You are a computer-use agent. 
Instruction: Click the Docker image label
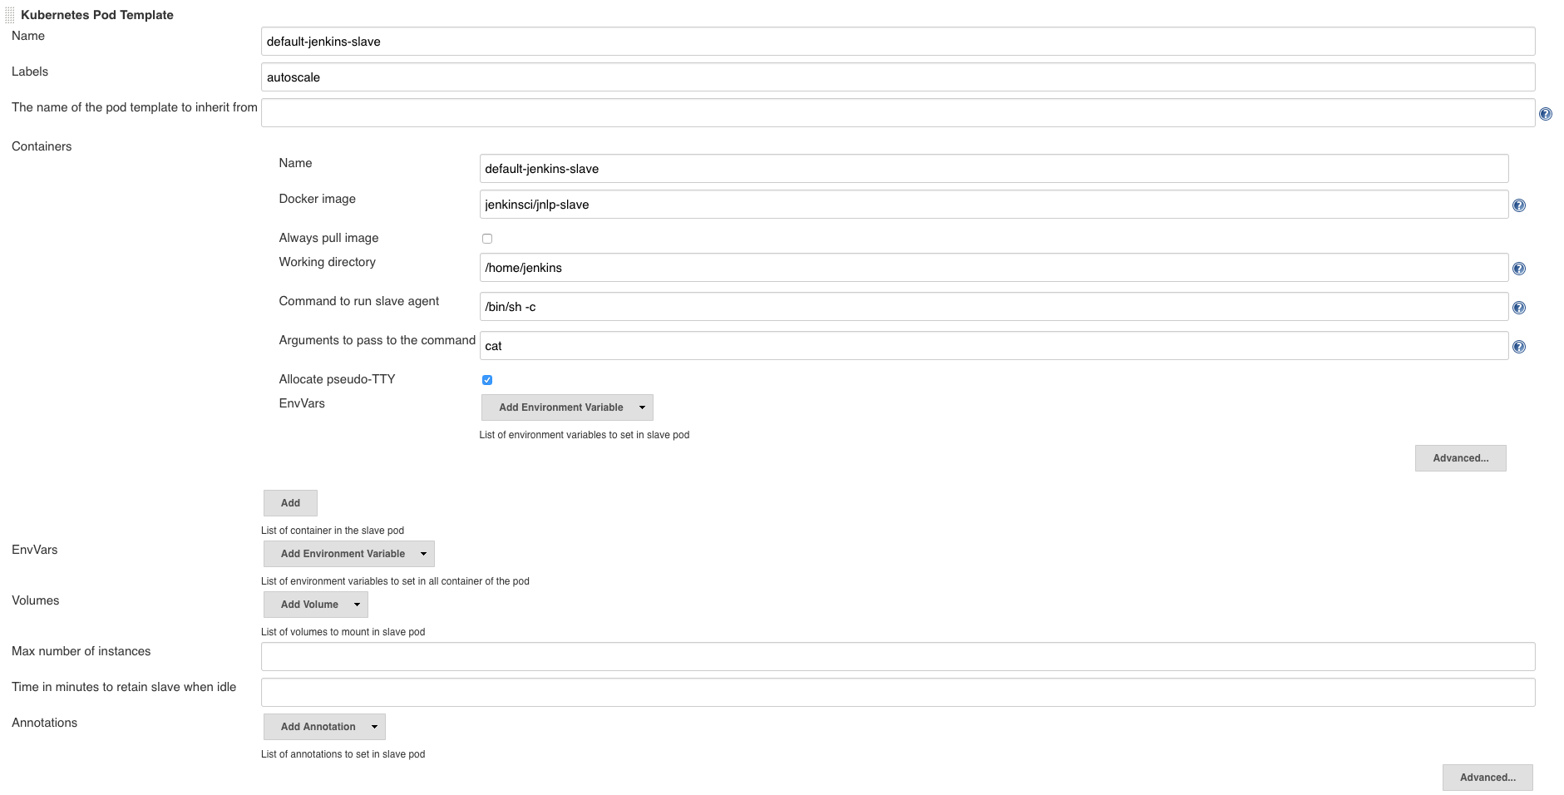coord(317,199)
